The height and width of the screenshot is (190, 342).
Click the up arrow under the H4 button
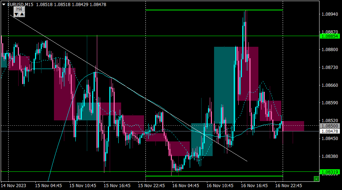click(22, 15)
